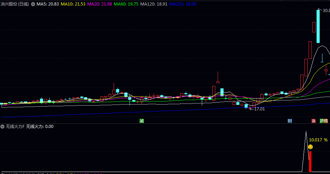Click the 洪兴股份 (日线) chart title
330x174 pixels.
click(15, 4)
